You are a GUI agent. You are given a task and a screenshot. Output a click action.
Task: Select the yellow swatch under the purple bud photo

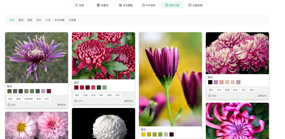click(x=143, y=134)
